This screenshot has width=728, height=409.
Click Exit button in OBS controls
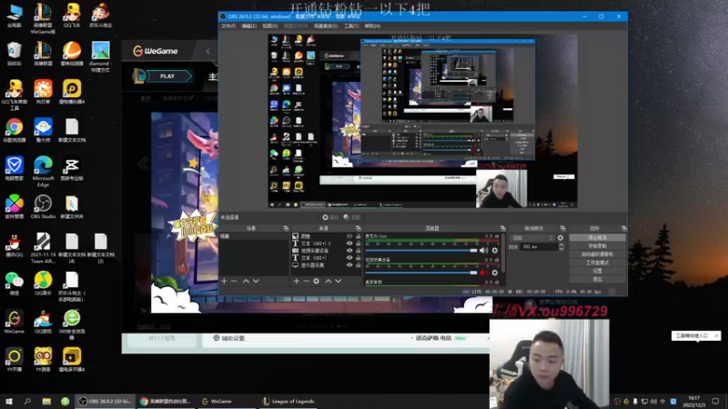point(598,279)
